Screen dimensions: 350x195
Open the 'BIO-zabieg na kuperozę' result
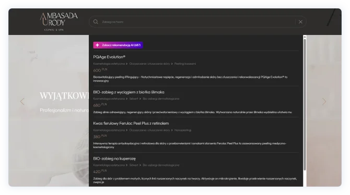coord(114,159)
